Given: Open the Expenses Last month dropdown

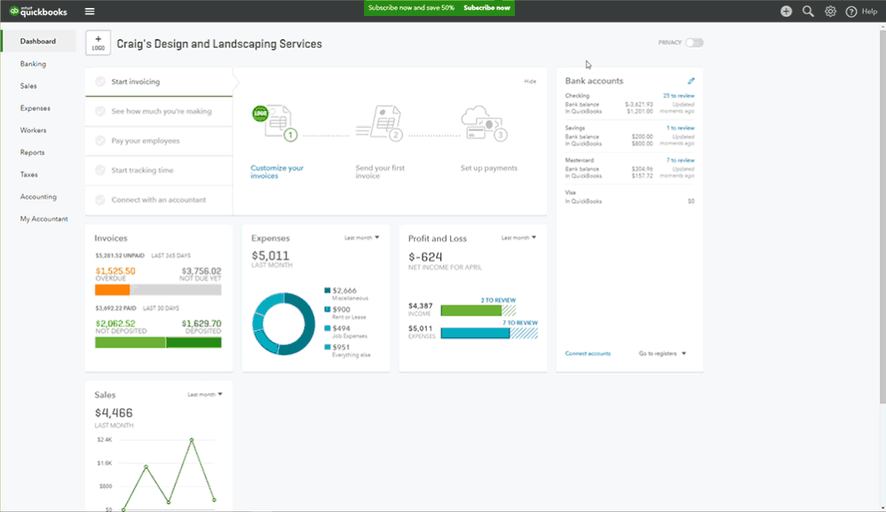Looking at the screenshot, I should tap(361, 238).
